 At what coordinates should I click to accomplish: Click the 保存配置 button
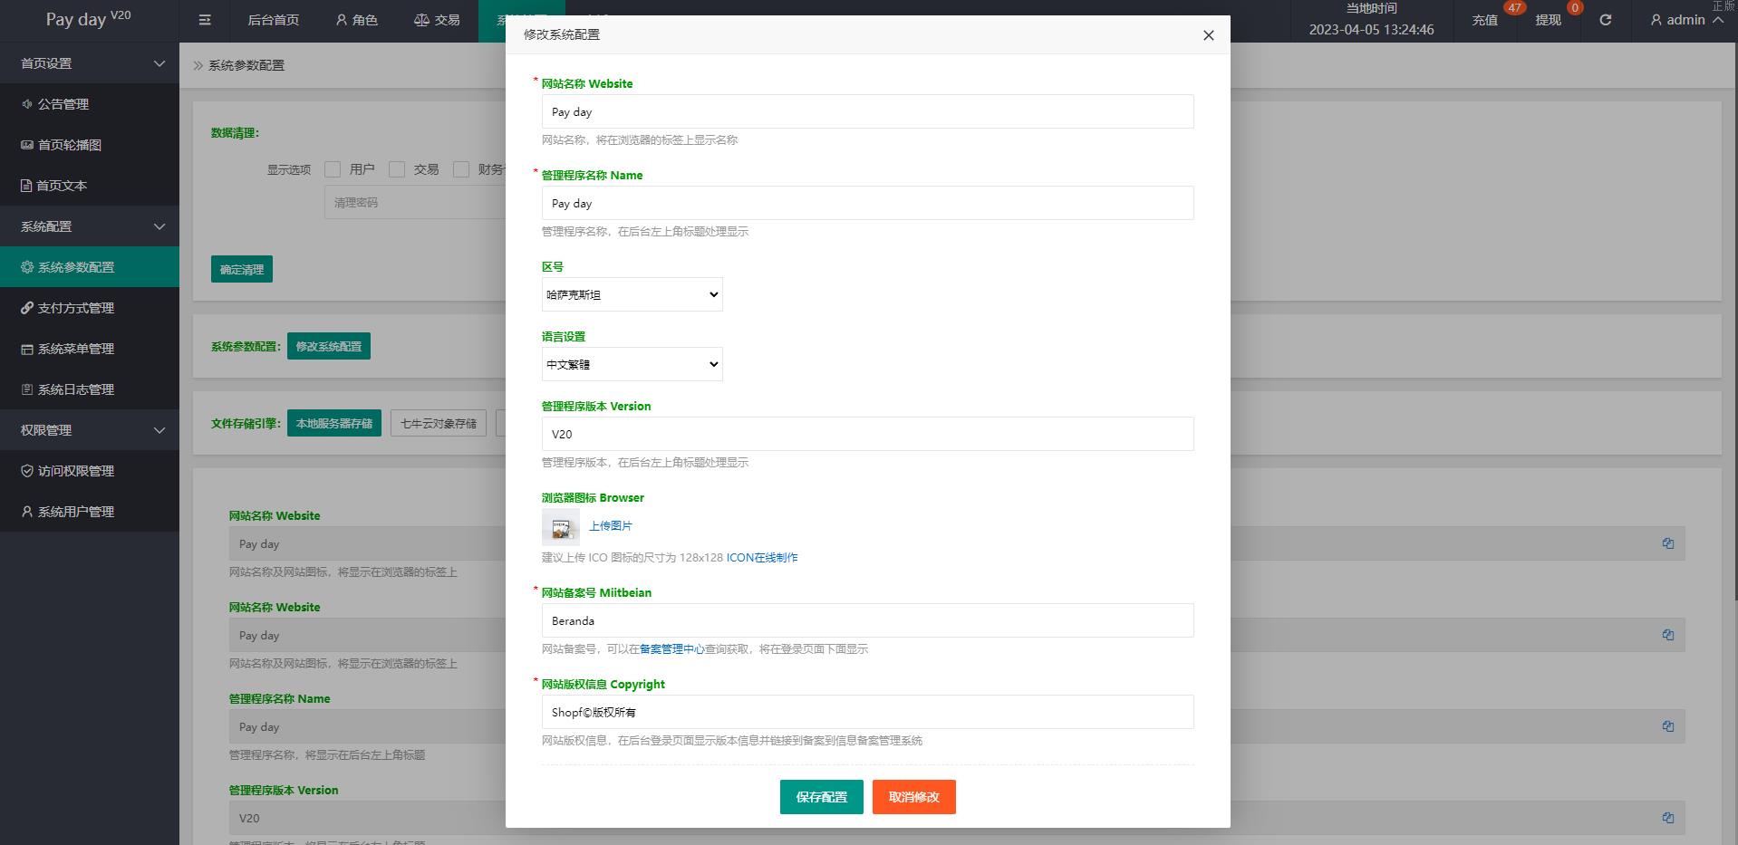click(822, 797)
